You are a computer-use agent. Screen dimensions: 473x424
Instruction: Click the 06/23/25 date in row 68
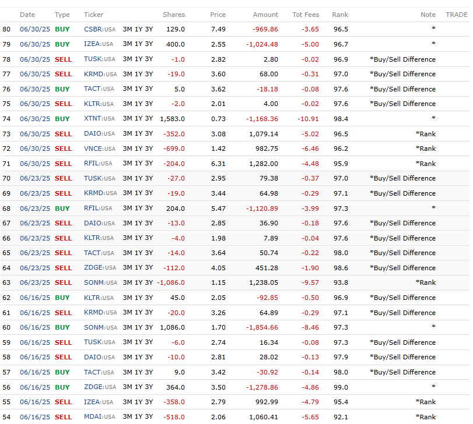(36, 209)
